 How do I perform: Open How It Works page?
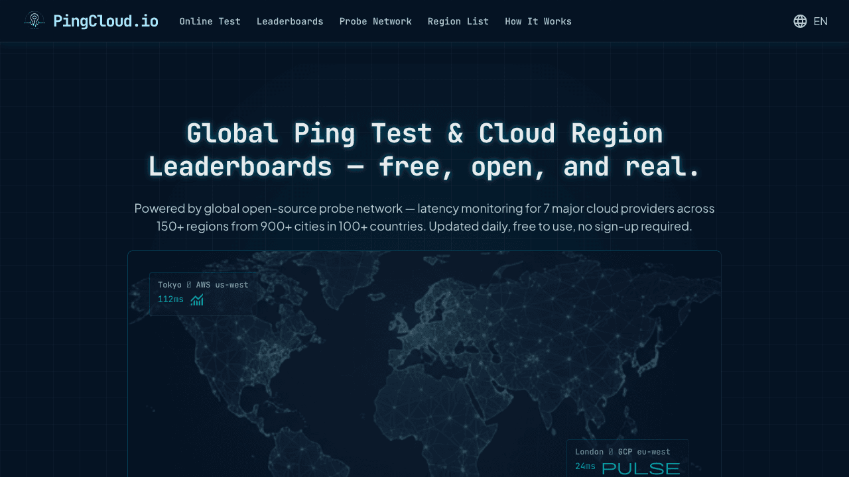click(x=538, y=21)
